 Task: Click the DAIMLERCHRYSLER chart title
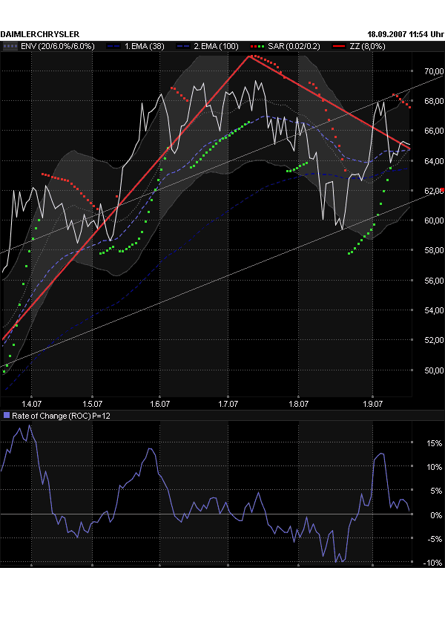[40, 34]
